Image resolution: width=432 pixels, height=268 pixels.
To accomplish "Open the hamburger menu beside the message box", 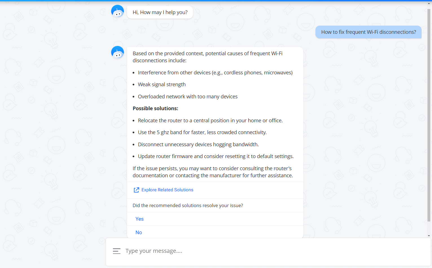I will click(x=117, y=251).
